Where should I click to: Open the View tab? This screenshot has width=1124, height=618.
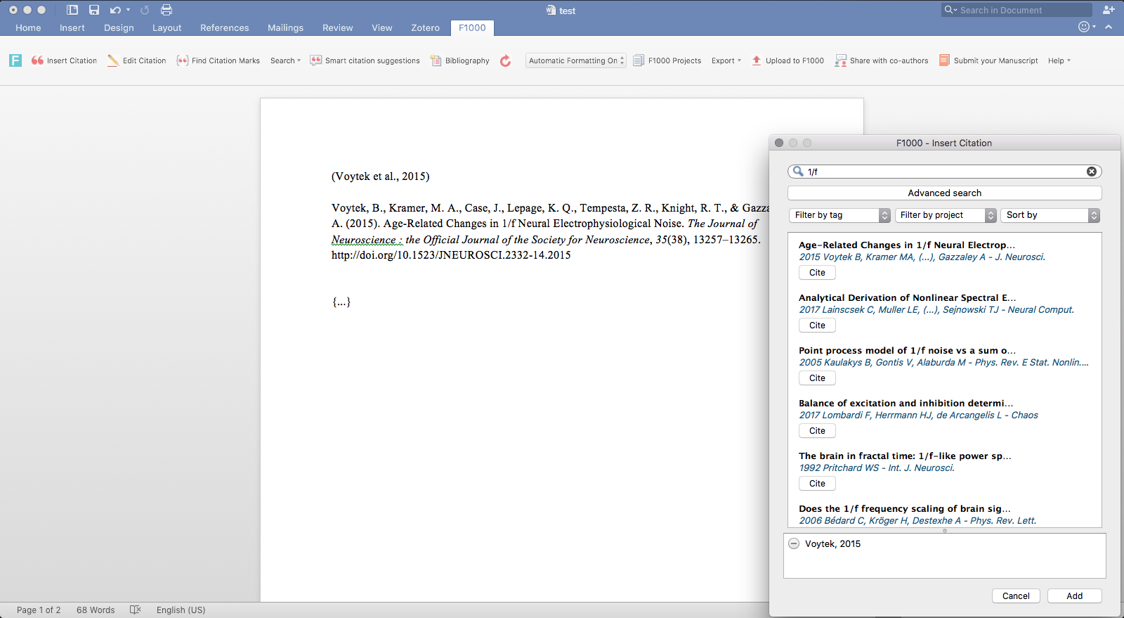pyautogui.click(x=382, y=27)
